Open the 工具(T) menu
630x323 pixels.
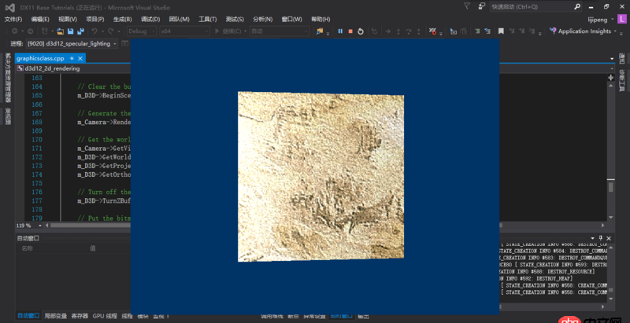(207, 19)
